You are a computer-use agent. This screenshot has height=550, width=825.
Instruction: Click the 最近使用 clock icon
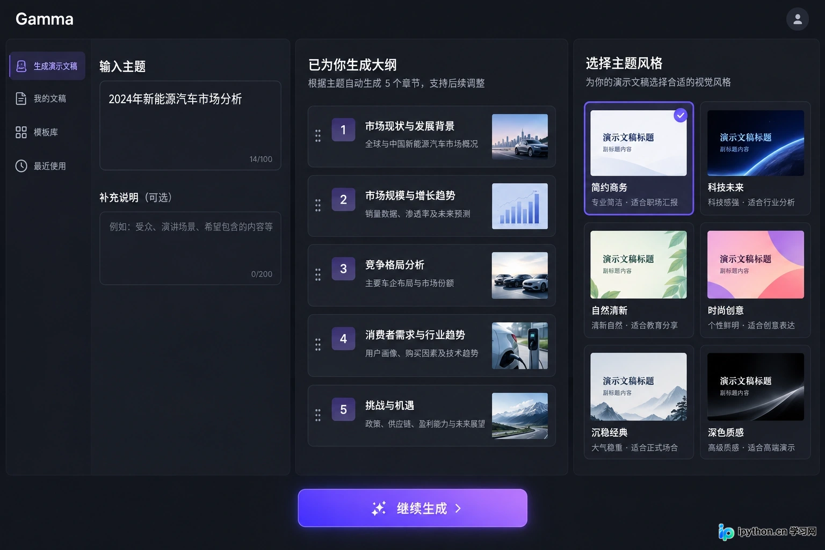click(x=21, y=166)
